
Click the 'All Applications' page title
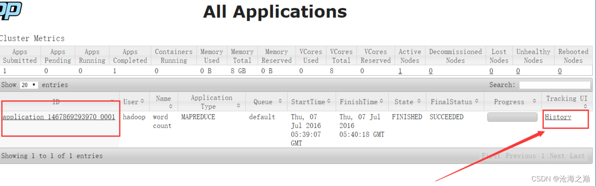click(275, 12)
